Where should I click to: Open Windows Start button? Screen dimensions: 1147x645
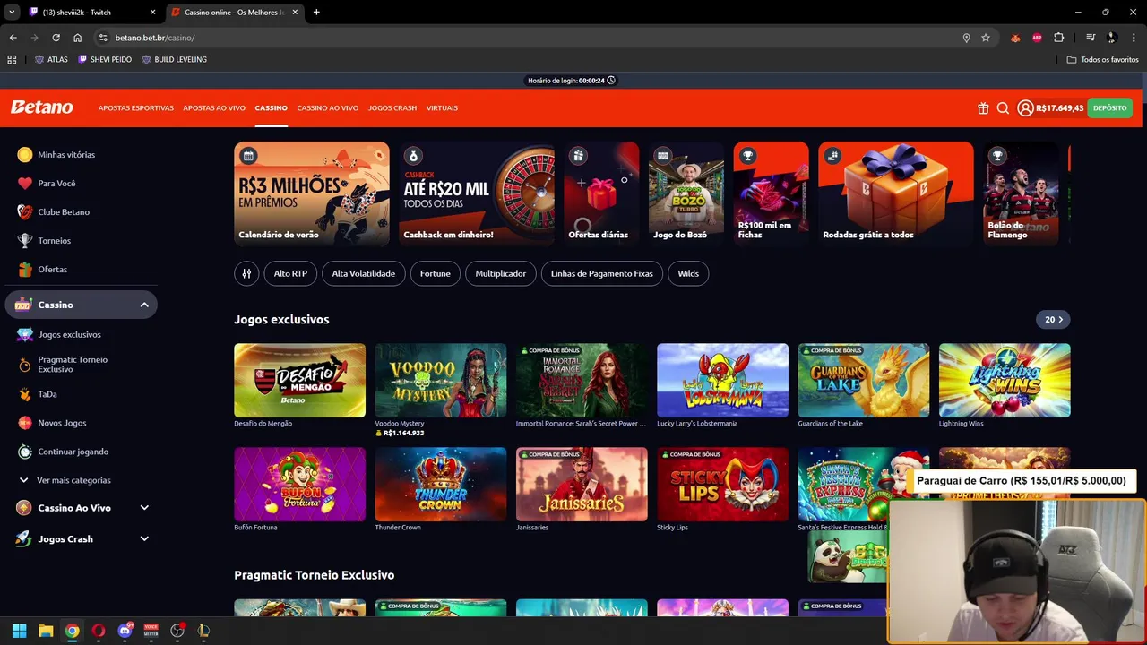pos(19,631)
